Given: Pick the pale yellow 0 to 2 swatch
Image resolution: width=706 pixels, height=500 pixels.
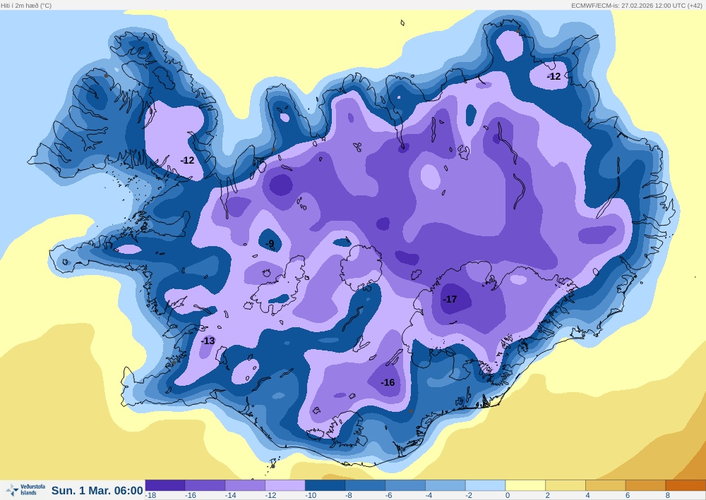Looking at the screenshot, I should (x=525, y=485).
